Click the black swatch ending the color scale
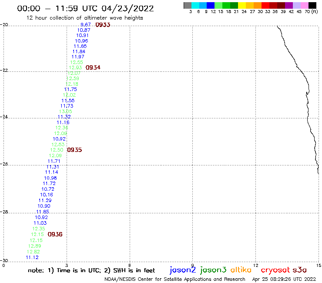Image resolution: width=322 pixels, height=283 pixels. click(312, 5)
